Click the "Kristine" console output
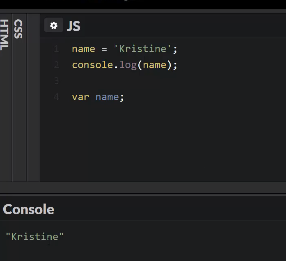 click(x=34, y=236)
